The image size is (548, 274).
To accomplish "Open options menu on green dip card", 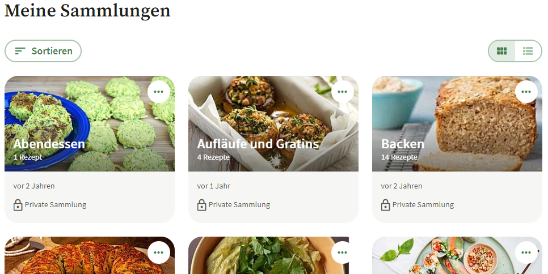I will pyautogui.click(x=343, y=252).
